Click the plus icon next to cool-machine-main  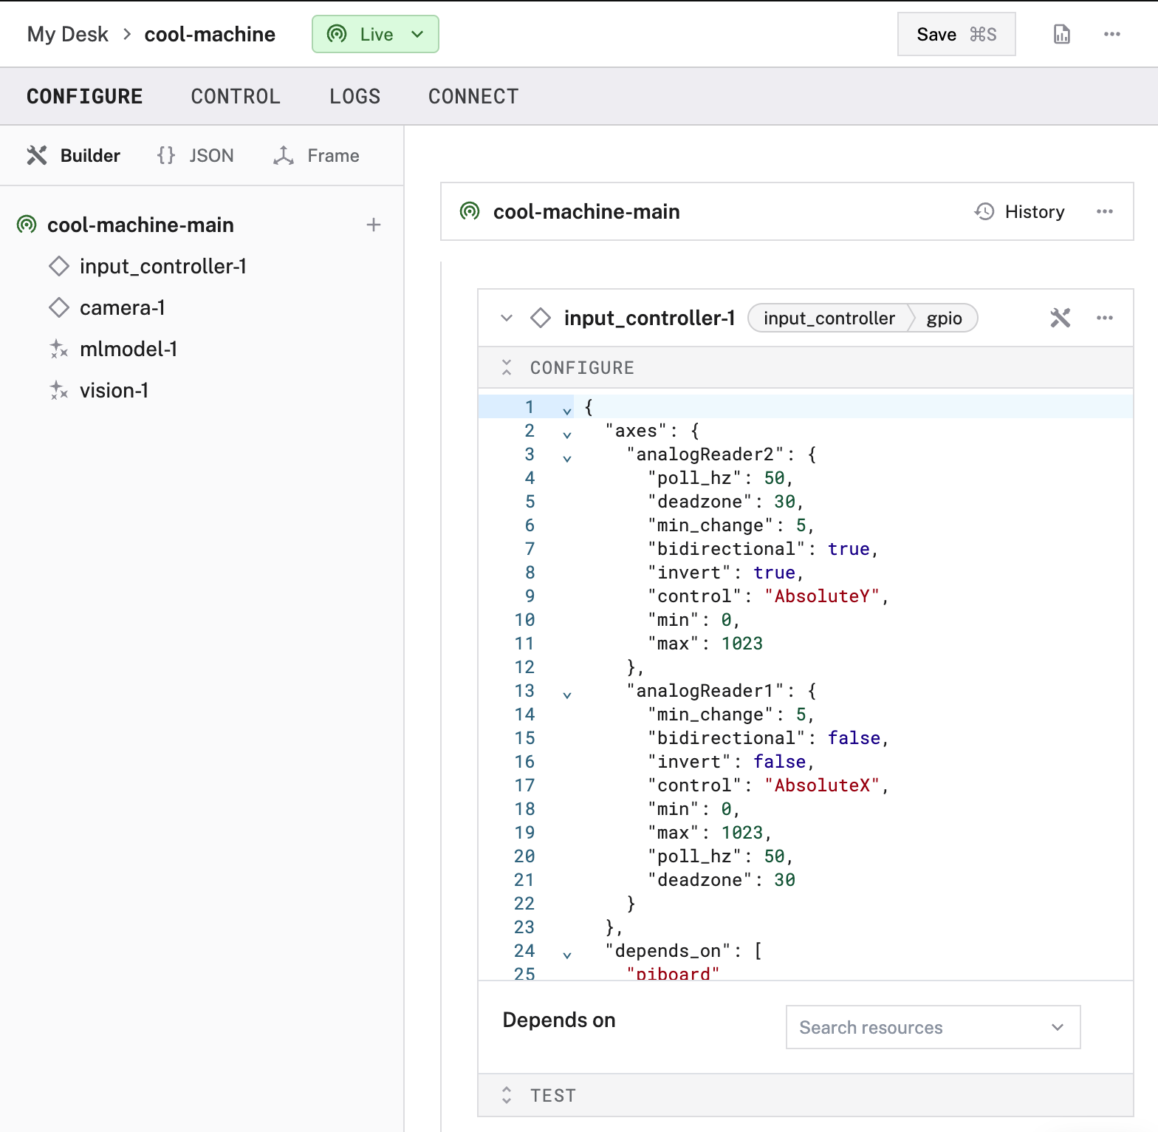click(x=374, y=225)
